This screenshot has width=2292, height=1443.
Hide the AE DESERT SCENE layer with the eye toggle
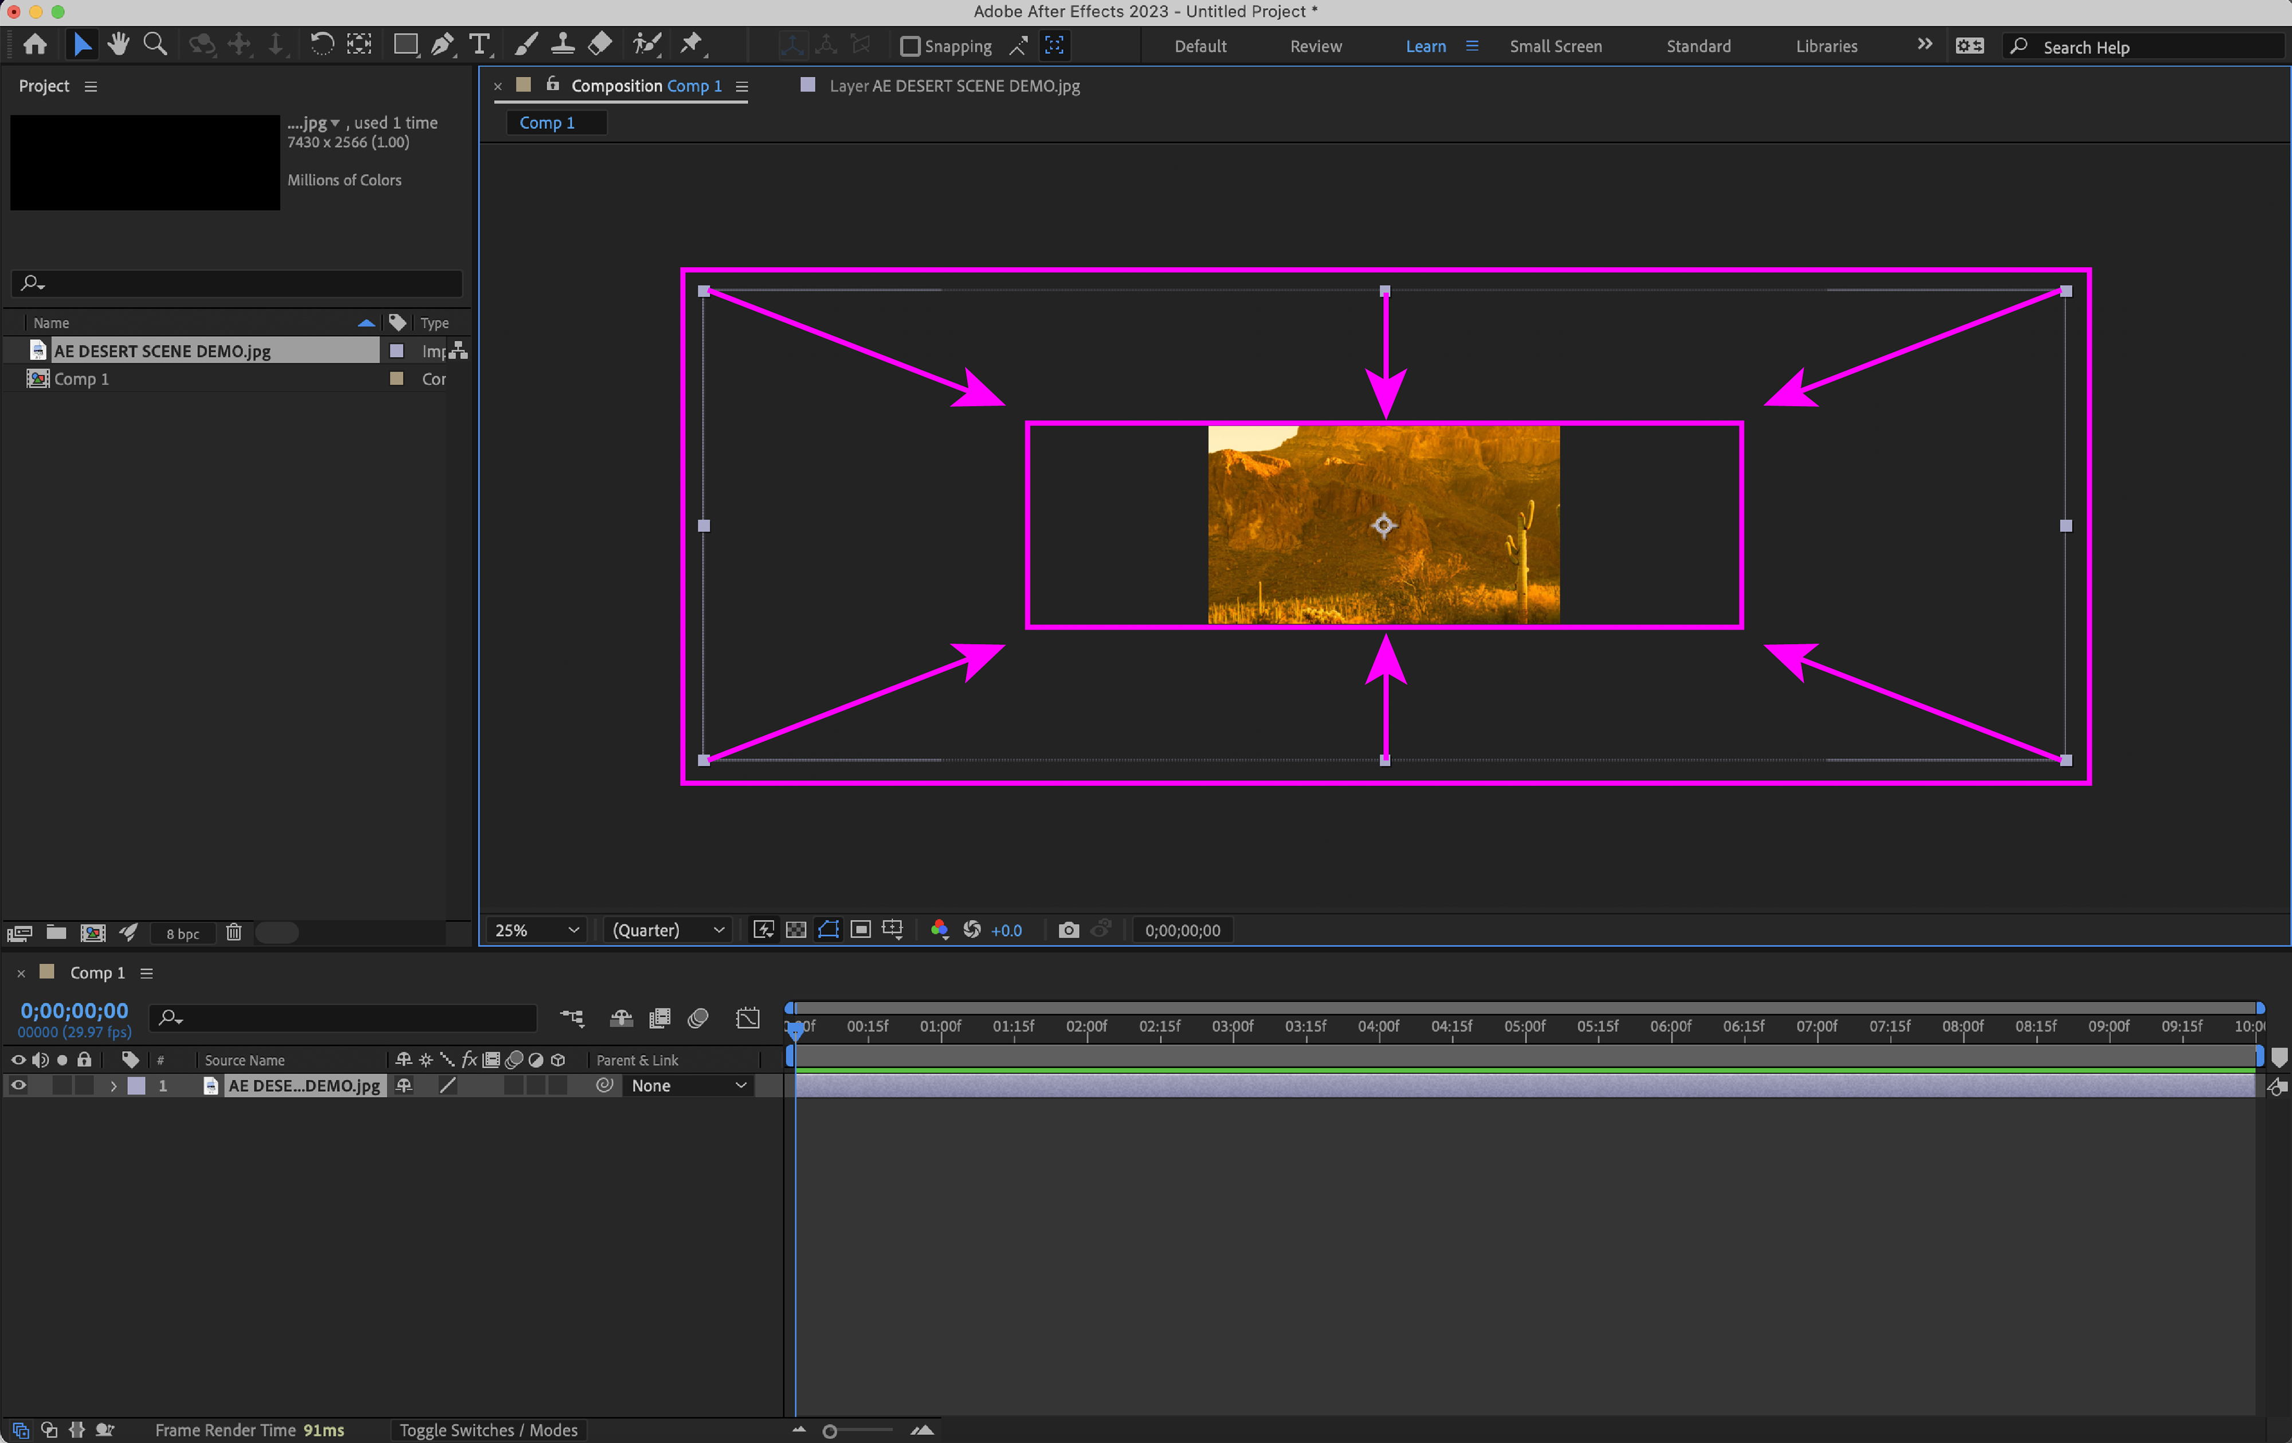pyautogui.click(x=18, y=1085)
